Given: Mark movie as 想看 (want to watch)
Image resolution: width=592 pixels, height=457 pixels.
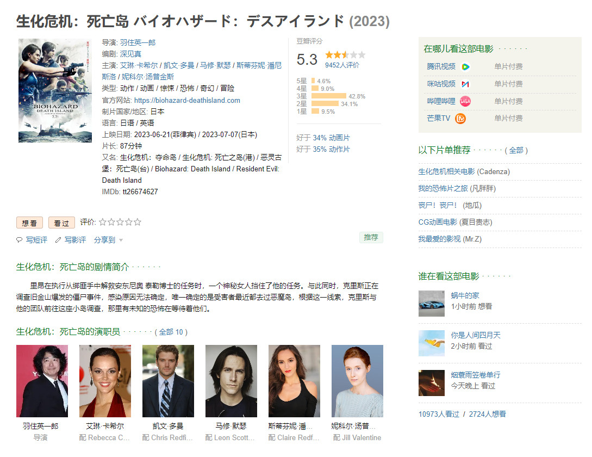Looking at the screenshot, I should click(29, 223).
